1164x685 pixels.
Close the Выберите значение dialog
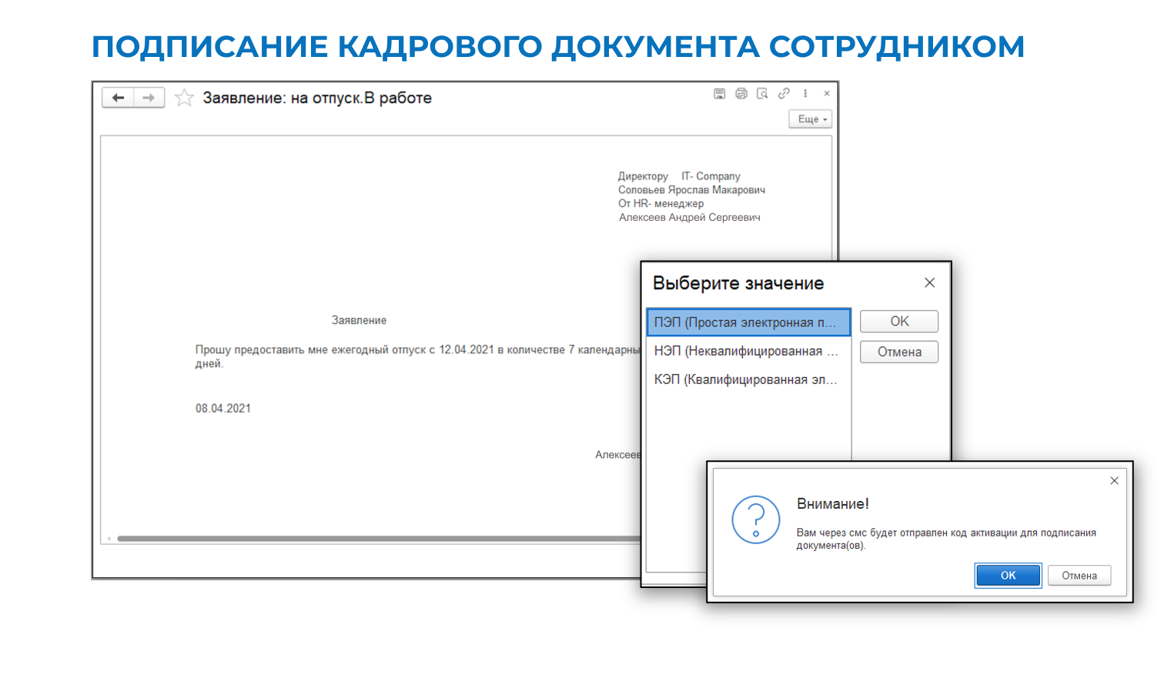[x=929, y=282]
